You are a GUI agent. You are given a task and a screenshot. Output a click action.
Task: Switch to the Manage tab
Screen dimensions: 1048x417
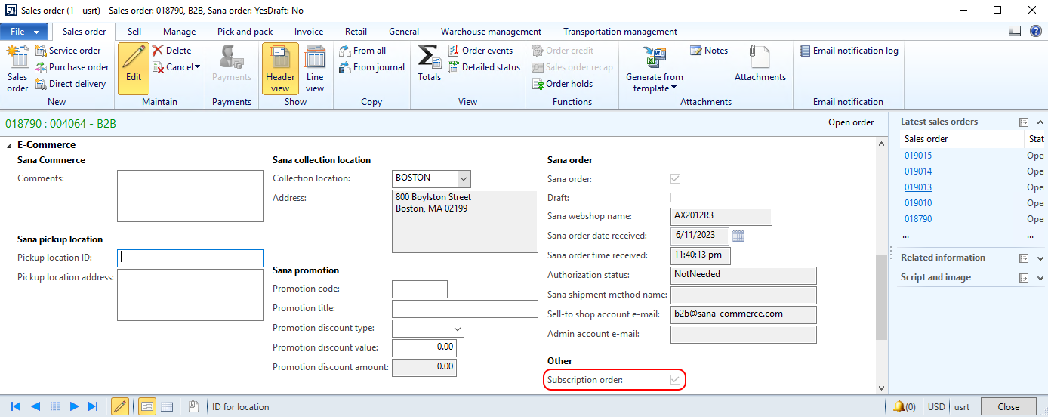(x=179, y=32)
